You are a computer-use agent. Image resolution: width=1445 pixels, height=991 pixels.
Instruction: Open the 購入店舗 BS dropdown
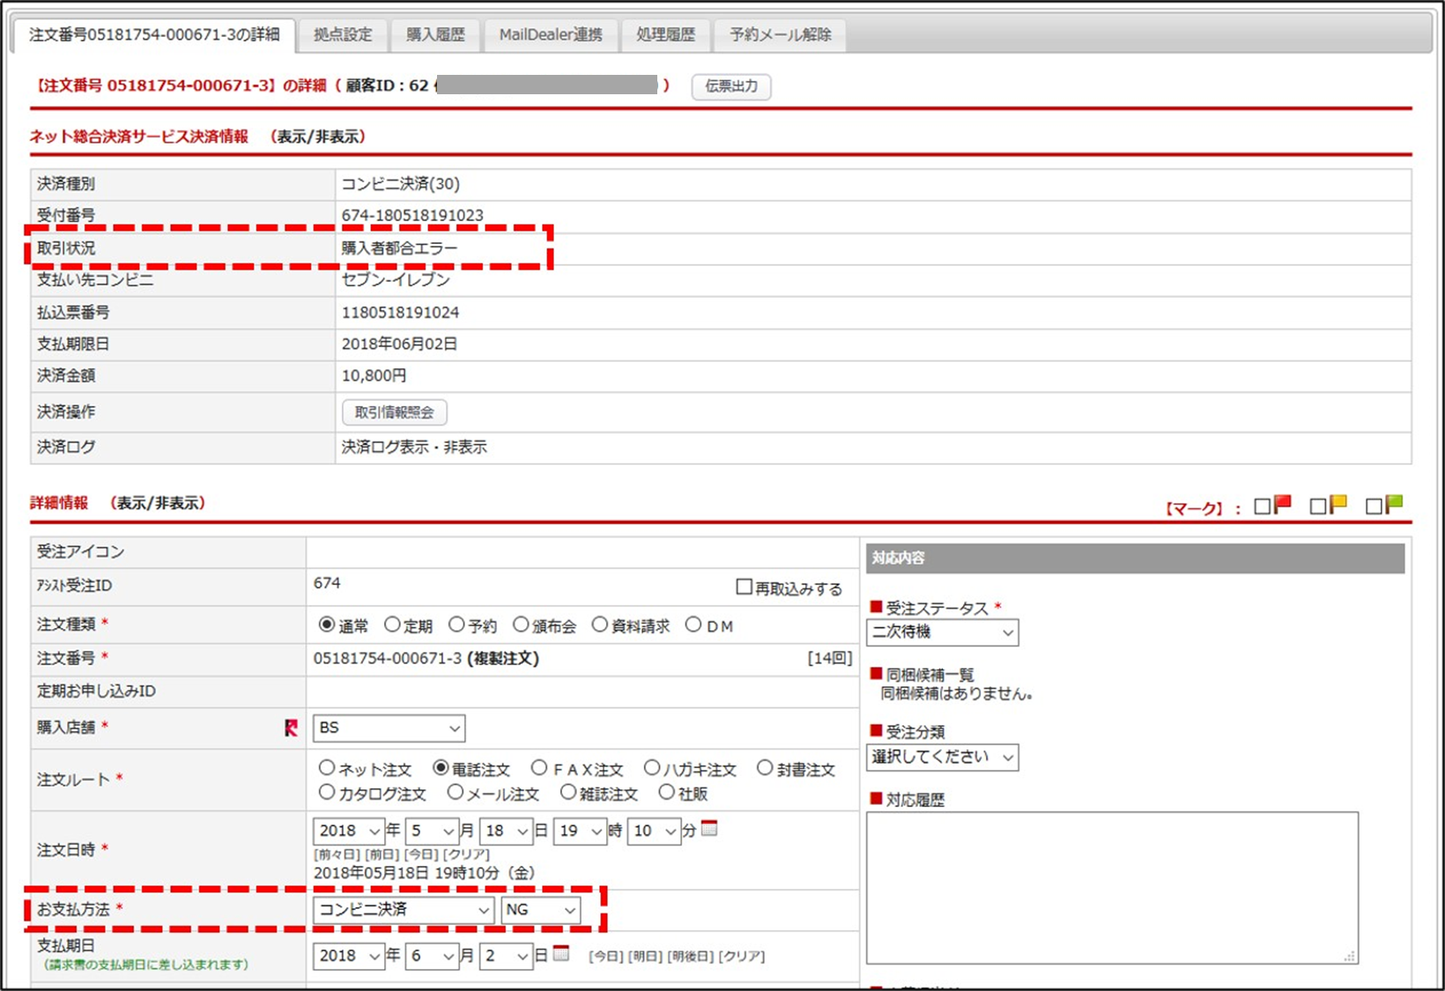pyautogui.click(x=389, y=728)
